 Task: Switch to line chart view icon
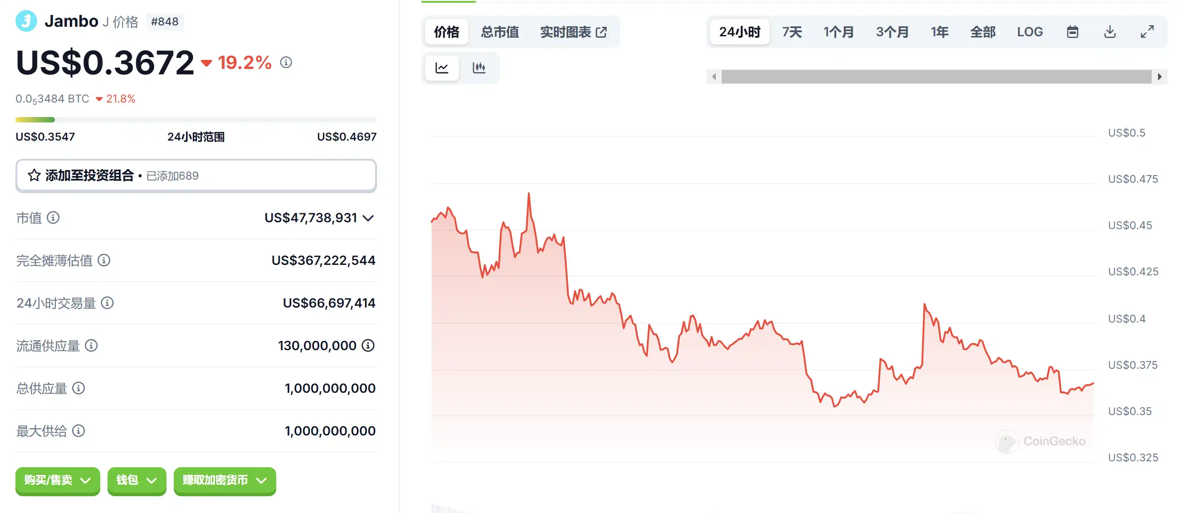click(442, 68)
